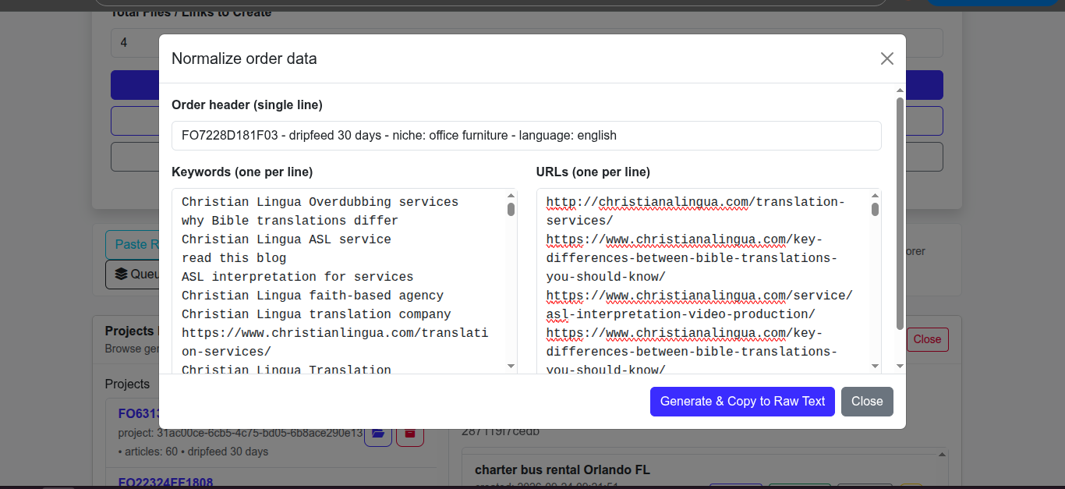The width and height of the screenshot is (1065, 489).
Task: Click the http://christianalingua.com/translation-services URL
Action: click(x=695, y=211)
